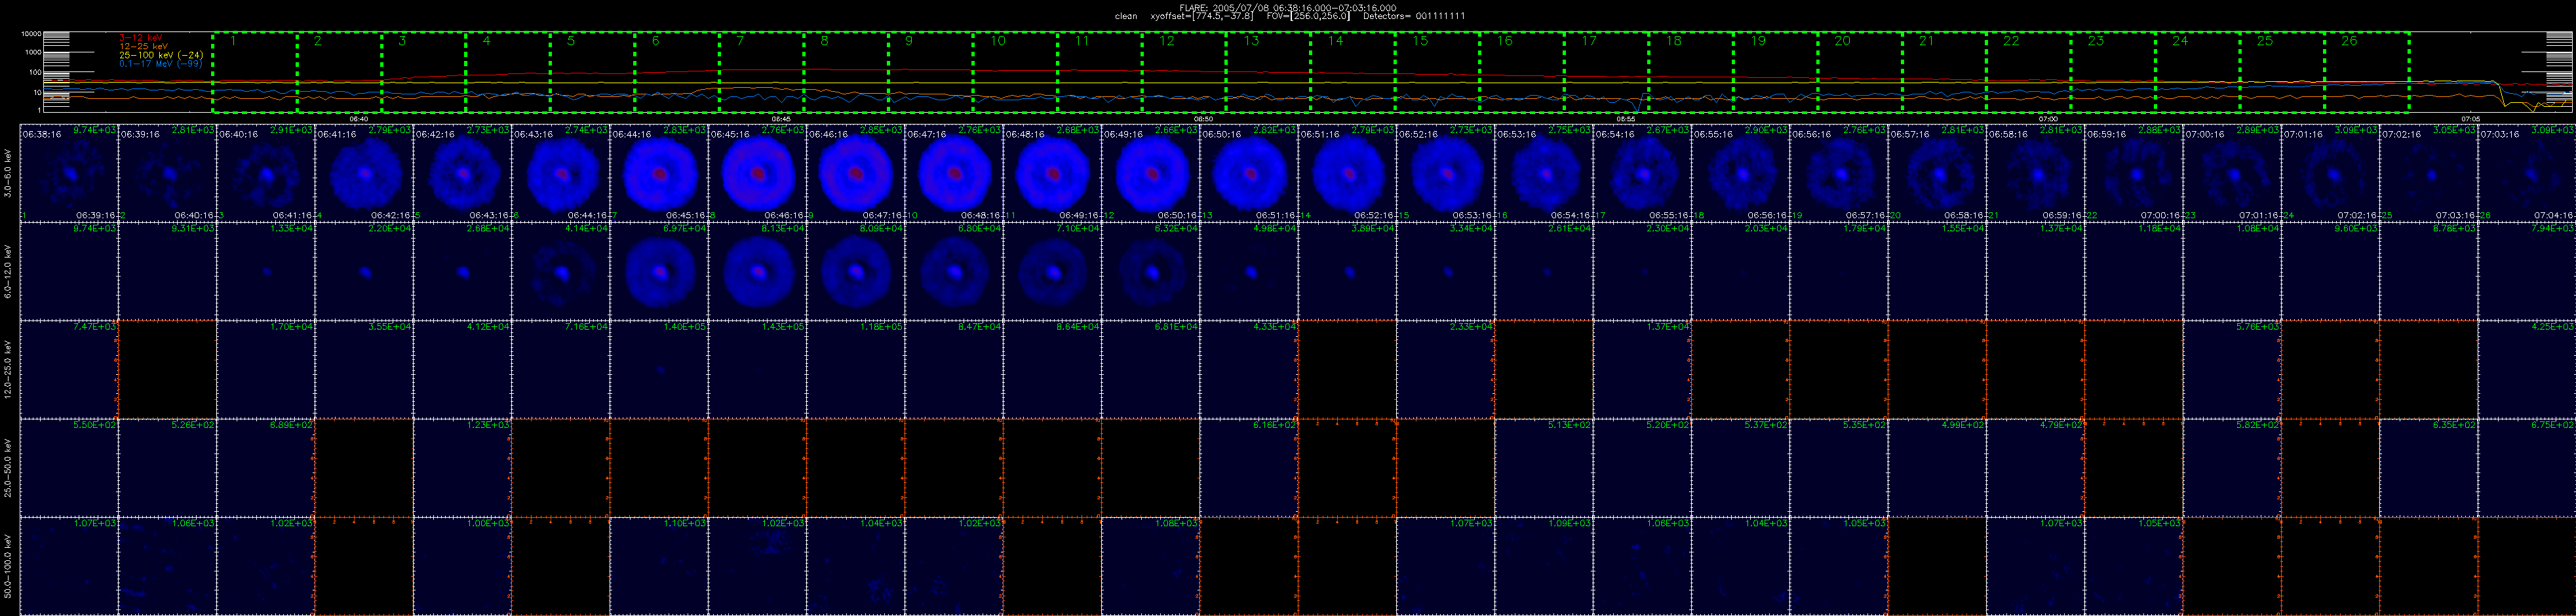The height and width of the screenshot is (616, 2576).
Task: Select interval 26 label in the lightcurve plot
Action: click(x=2349, y=41)
